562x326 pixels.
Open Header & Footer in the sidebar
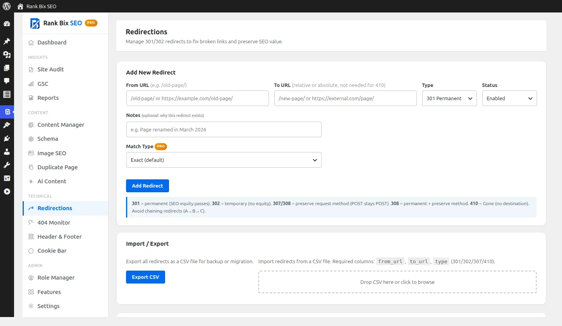(x=66, y=237)
